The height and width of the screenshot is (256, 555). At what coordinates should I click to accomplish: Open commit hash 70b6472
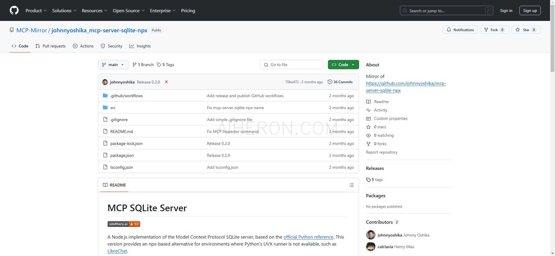tap(292, 82)
